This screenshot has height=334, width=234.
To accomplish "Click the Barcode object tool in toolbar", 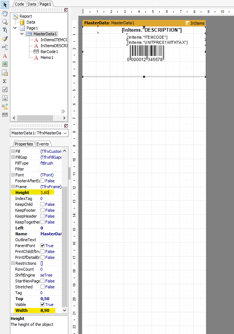I will 5,115.
